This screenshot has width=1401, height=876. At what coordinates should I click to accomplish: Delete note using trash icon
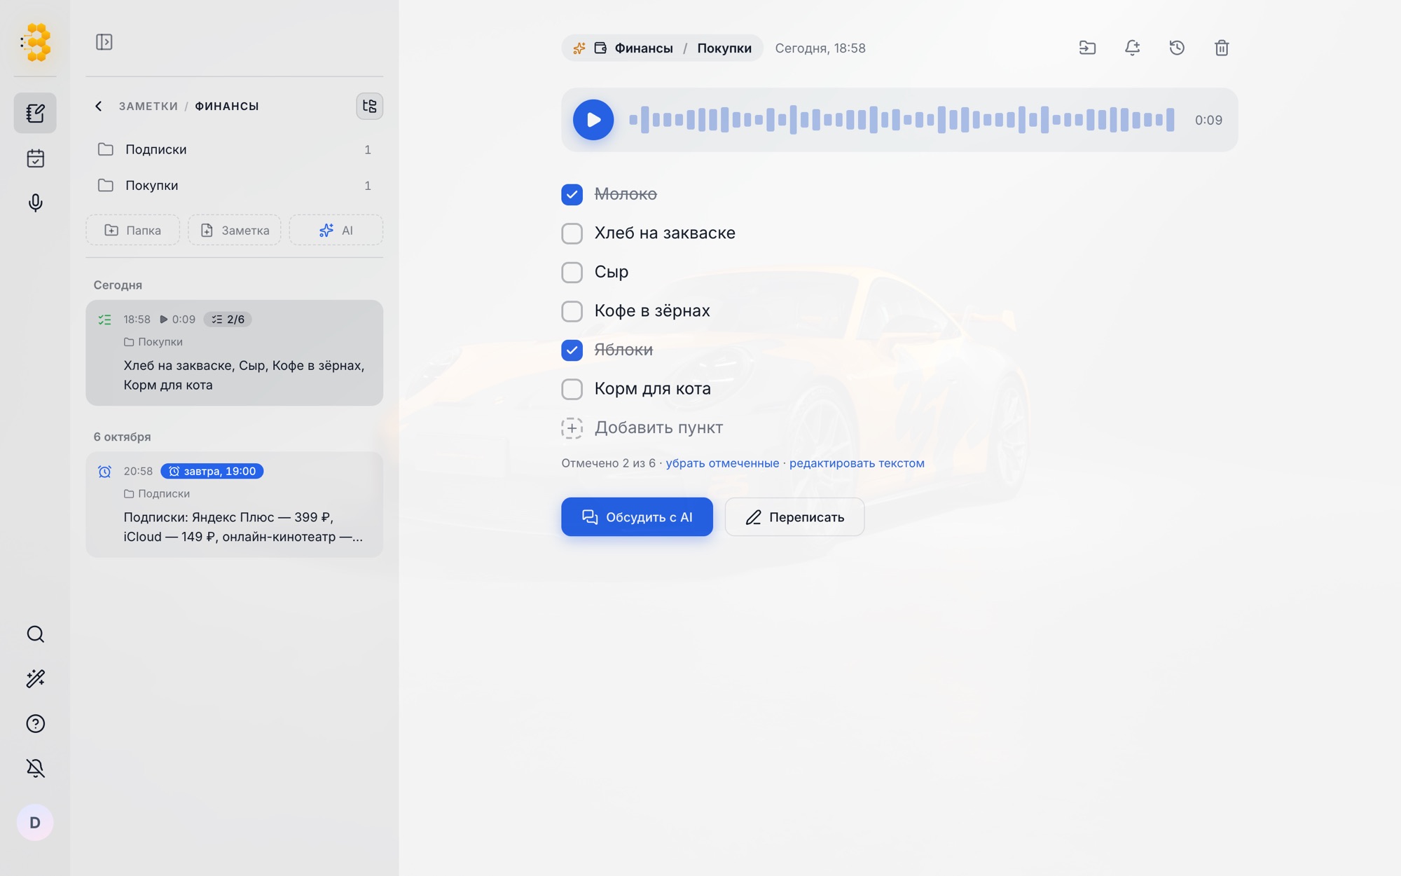[1222, 48]
